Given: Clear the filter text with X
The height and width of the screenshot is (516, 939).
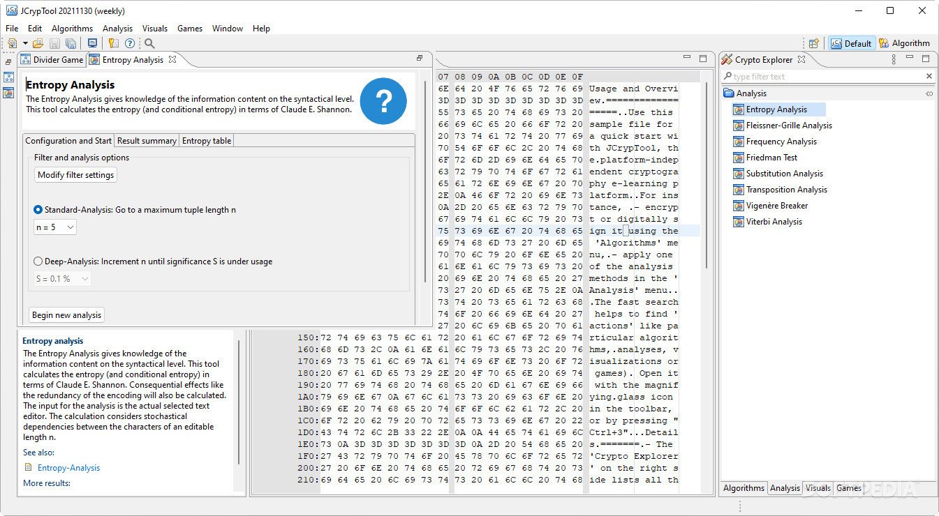Looking at the screenshot, I should click(929, 77).
